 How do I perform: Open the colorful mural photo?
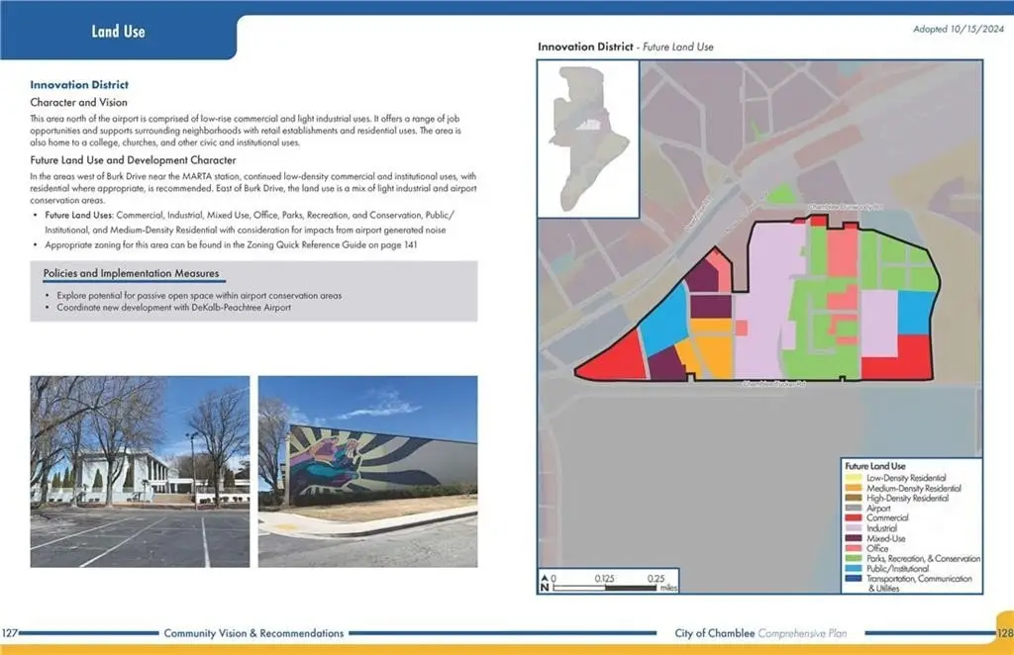click(x=367, y=471)
